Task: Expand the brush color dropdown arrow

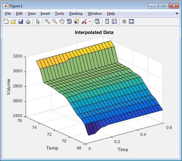Action: coord(89,21)
